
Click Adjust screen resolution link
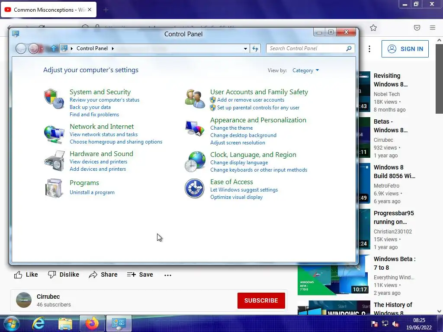(x=238, y=143)
